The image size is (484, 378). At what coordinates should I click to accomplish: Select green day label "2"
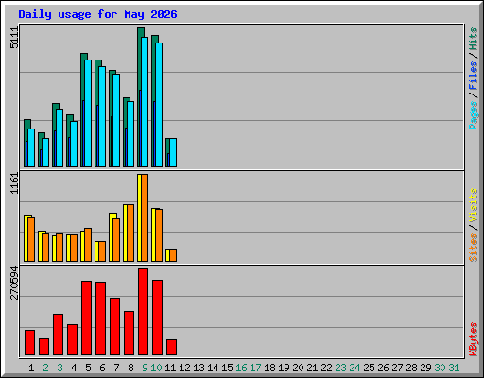(x=45, y=368)
